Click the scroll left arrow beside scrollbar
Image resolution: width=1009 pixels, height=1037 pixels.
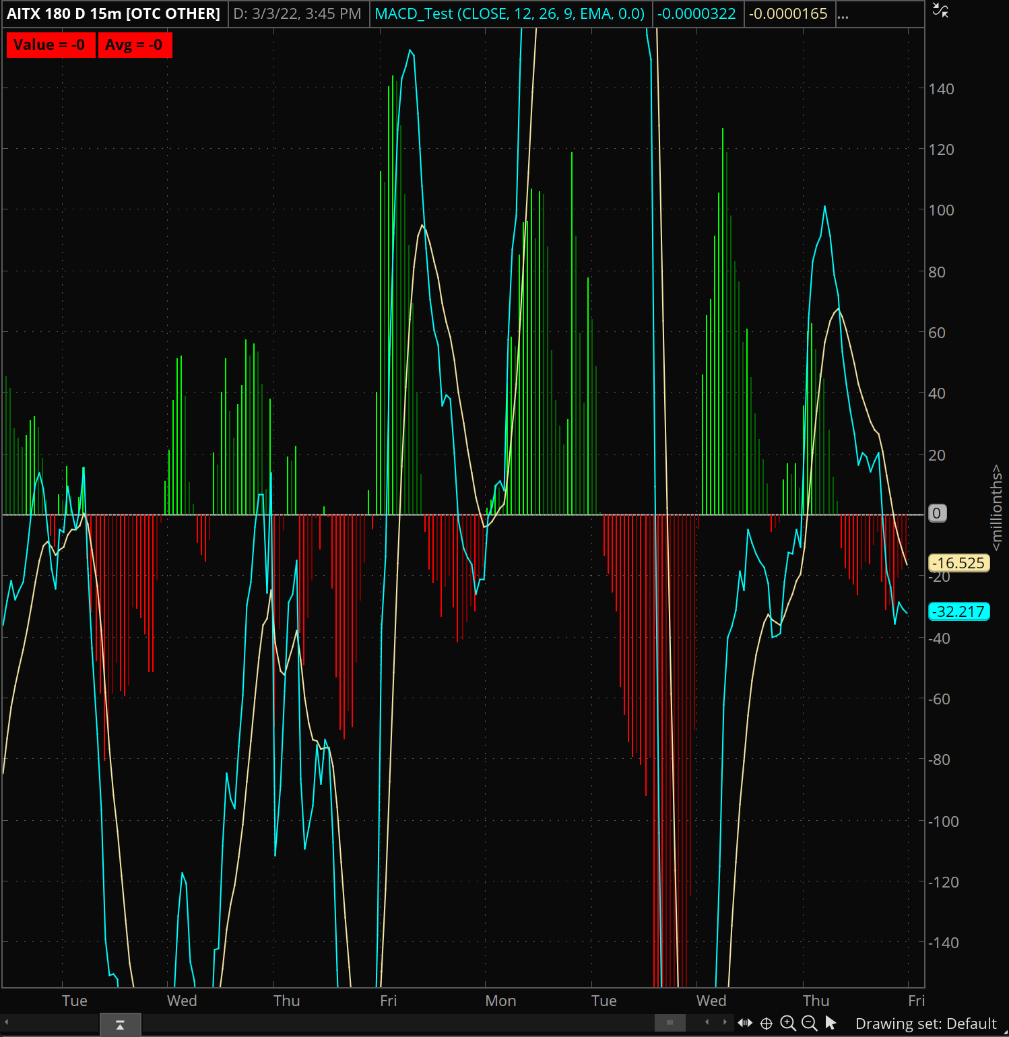pyautogui.click(x=707, y=1022)
